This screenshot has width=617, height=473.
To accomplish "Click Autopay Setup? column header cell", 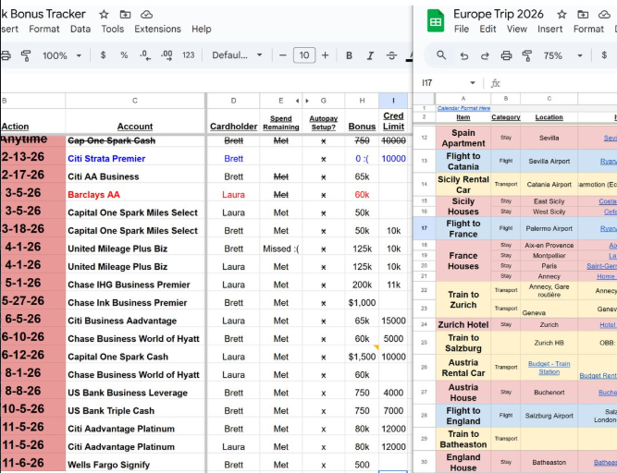I will click(x=324, y=123).
